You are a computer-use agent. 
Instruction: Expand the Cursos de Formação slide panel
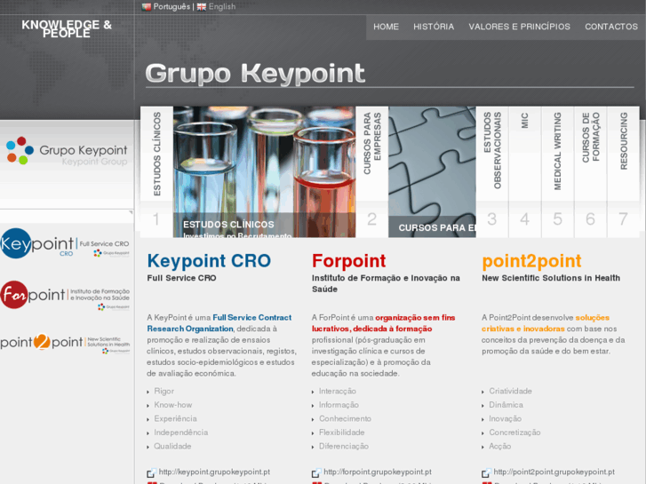(590, 171)
